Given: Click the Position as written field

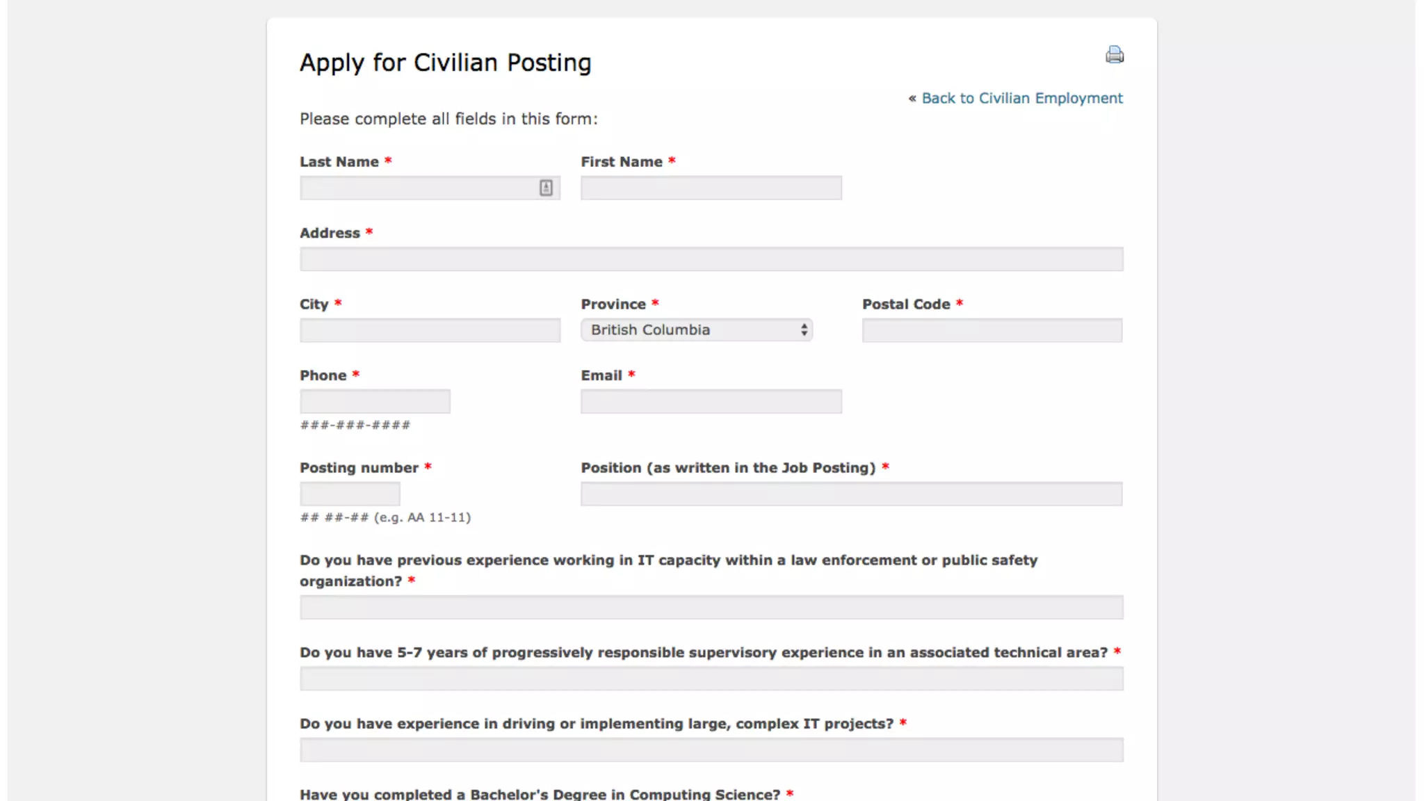Looking at the screenshot, I should pos(851,494).
